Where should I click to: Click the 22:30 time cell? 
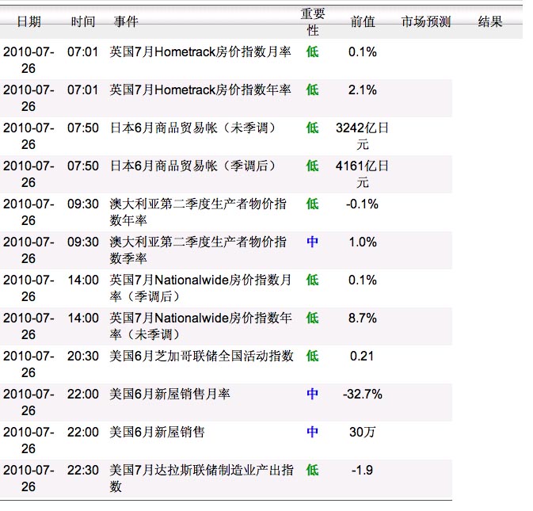pos(83,471)
